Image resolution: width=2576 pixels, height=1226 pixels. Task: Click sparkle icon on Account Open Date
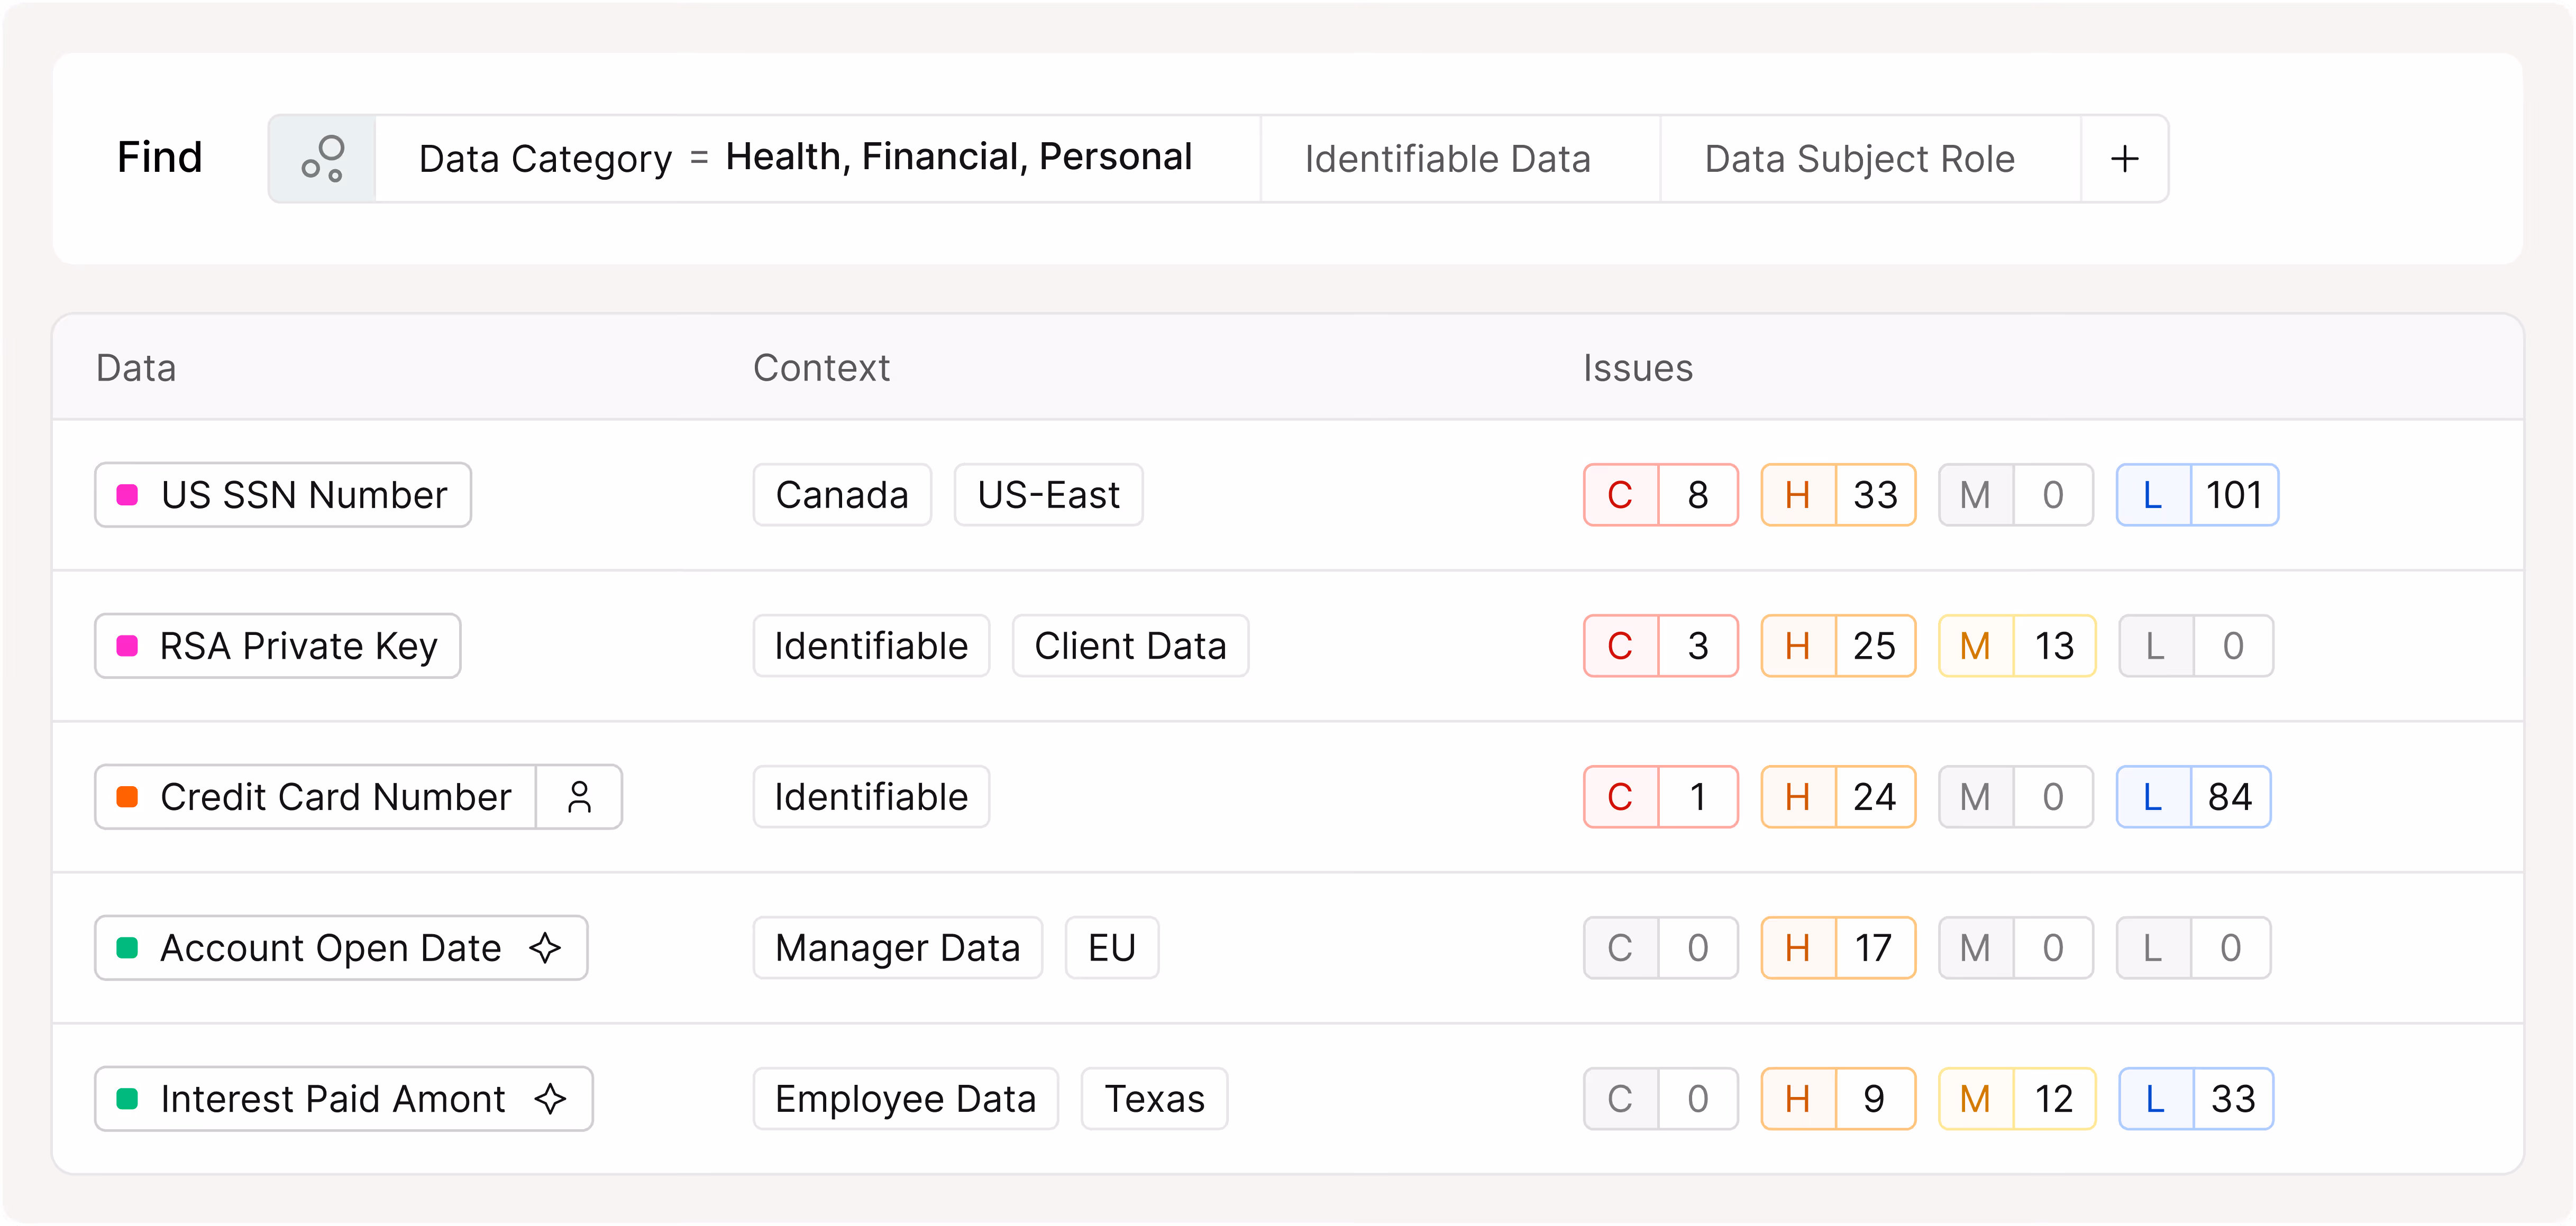[x=545, y=947]
